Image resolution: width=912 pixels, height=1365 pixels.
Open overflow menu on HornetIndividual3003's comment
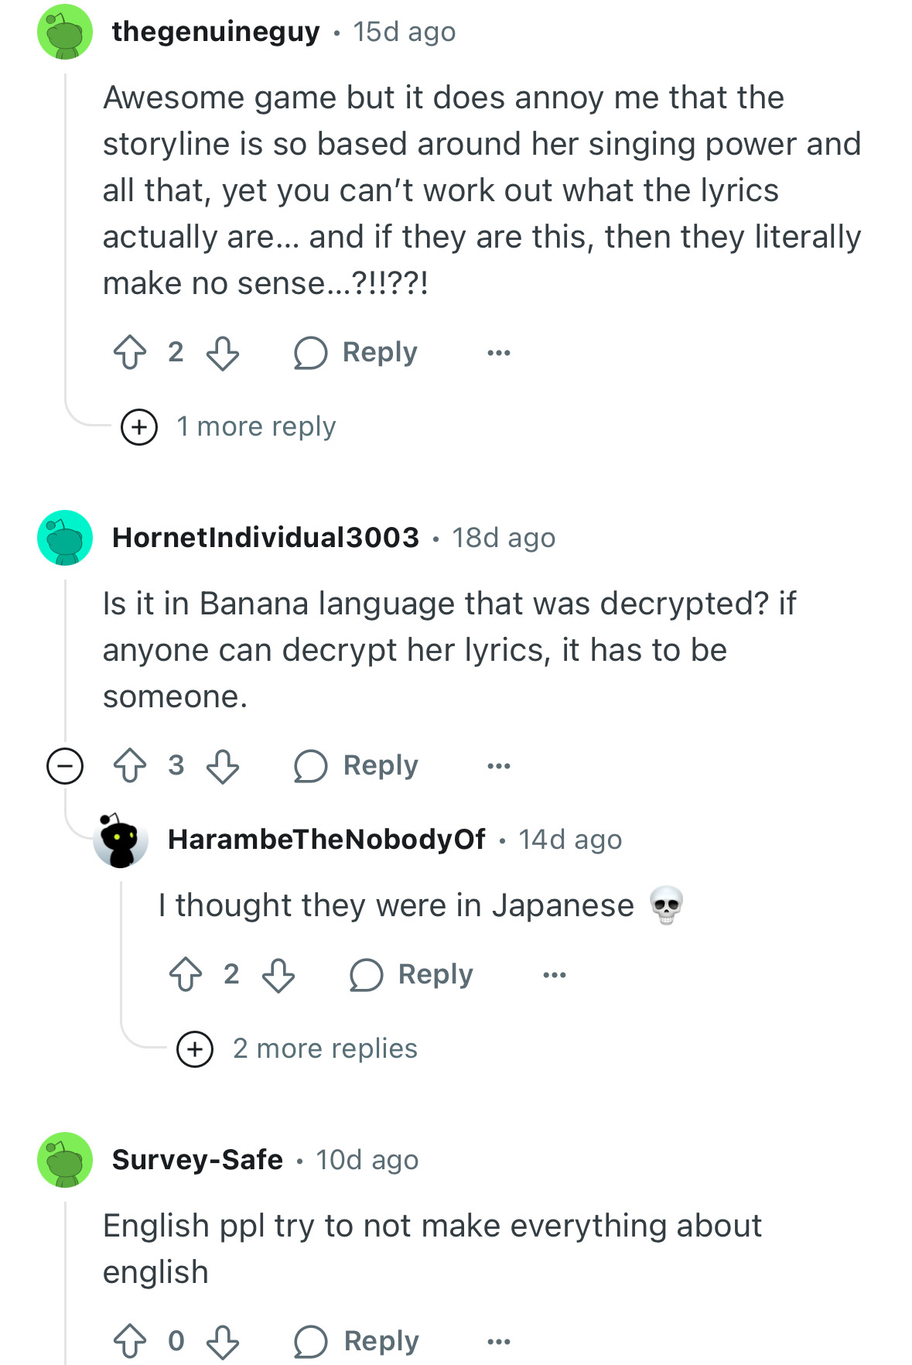click(499, 766)
